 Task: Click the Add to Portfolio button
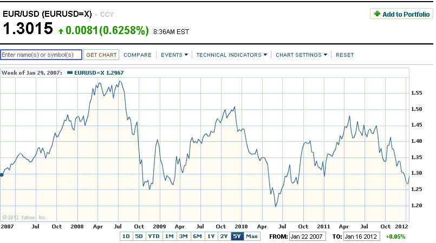click(x=401, y=14)
